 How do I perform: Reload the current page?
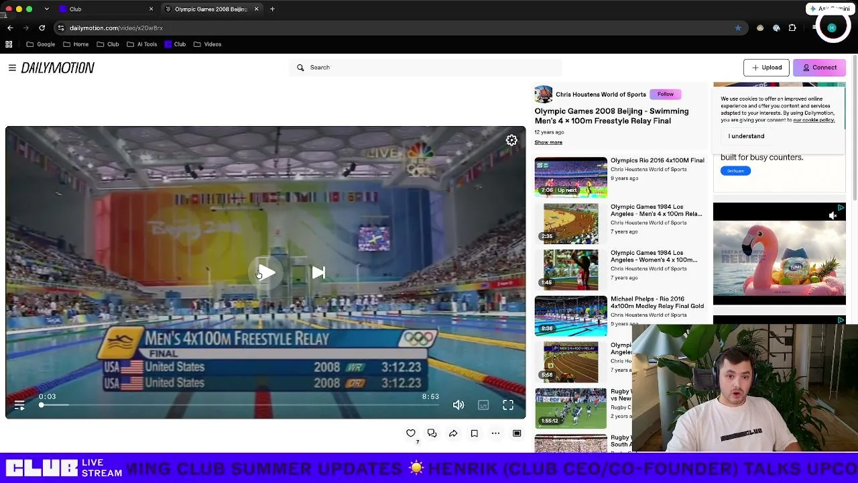(42, 28)
